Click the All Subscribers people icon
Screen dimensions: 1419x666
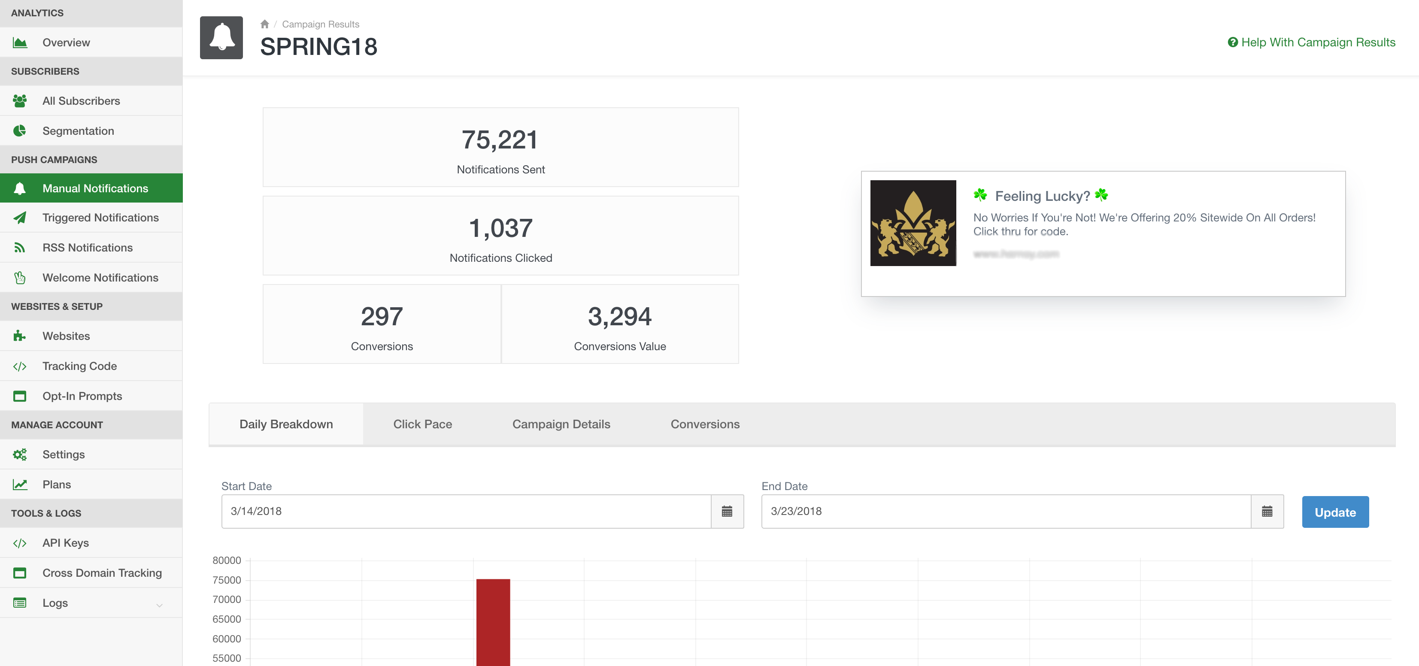point(20,101)
